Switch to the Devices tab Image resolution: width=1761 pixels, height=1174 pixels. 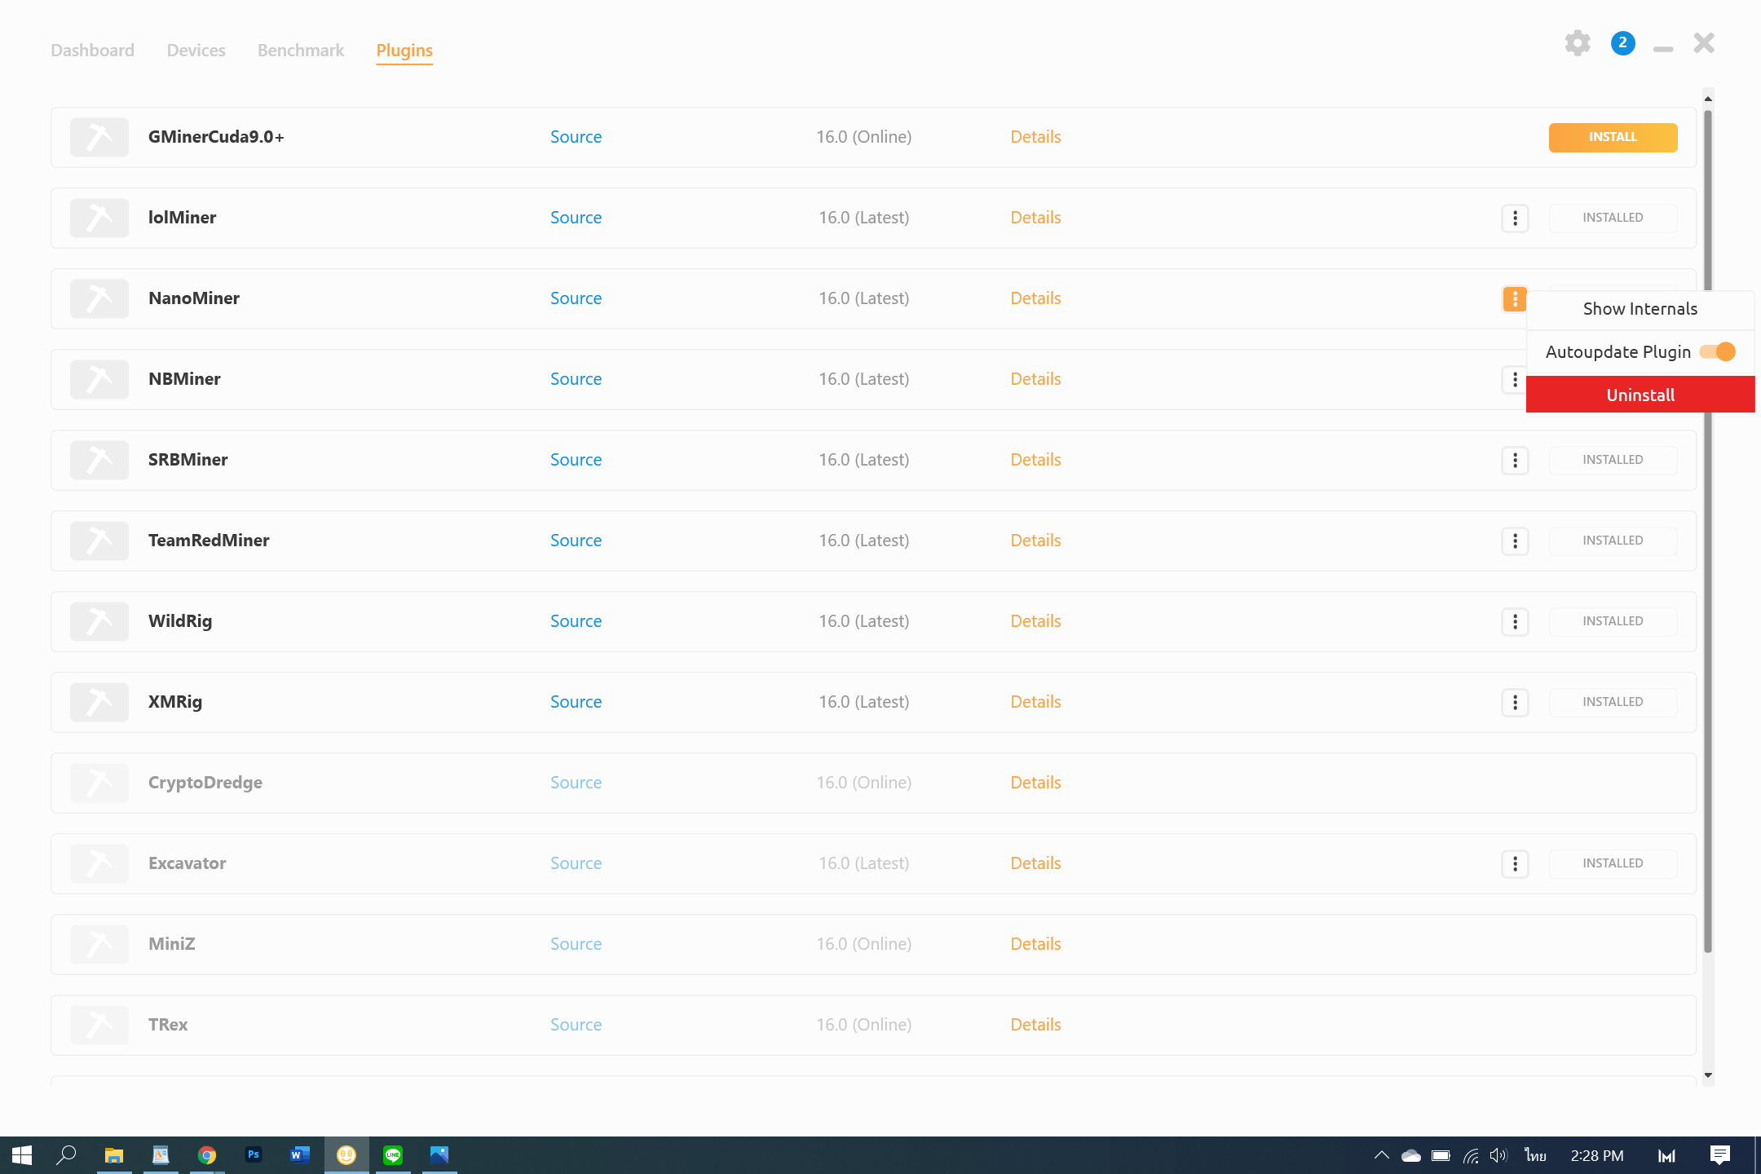pyautogui.click(x=196, y=51)
